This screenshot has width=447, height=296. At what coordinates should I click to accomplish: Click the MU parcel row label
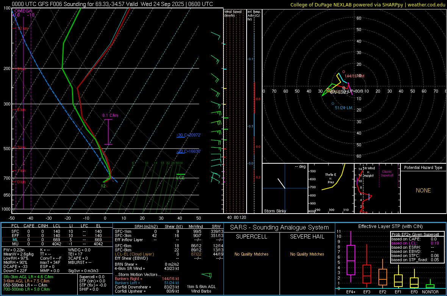15,243
